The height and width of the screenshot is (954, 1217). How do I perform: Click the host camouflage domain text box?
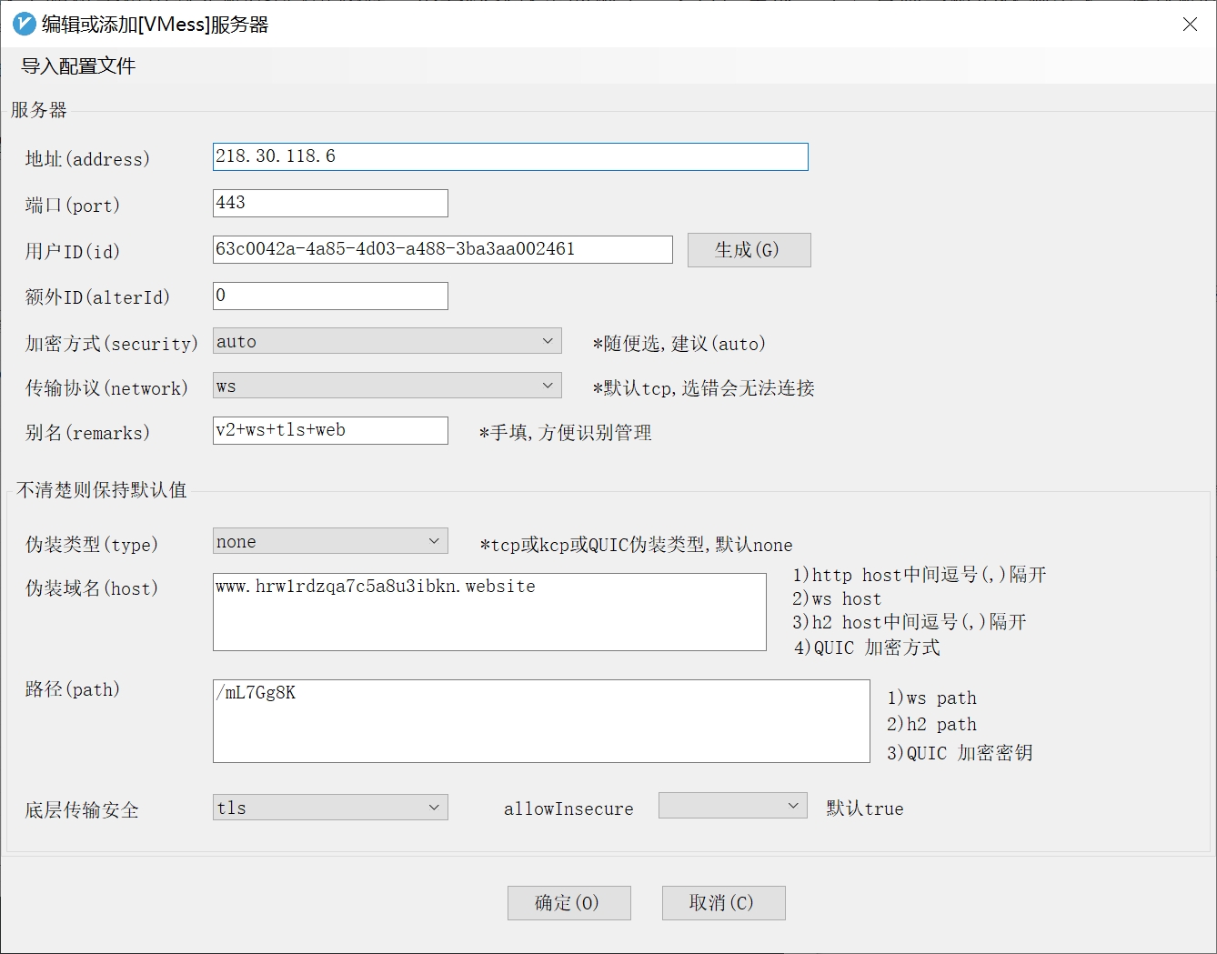(x=488, y=612)
